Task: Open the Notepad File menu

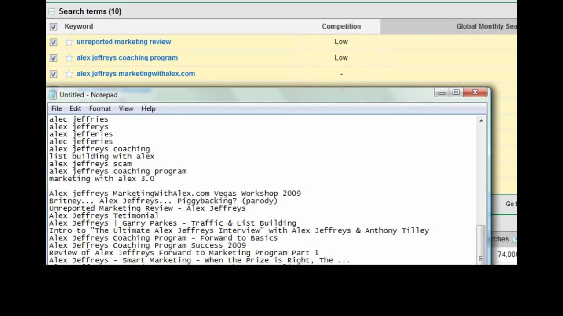Action: (x=56, y=108)
